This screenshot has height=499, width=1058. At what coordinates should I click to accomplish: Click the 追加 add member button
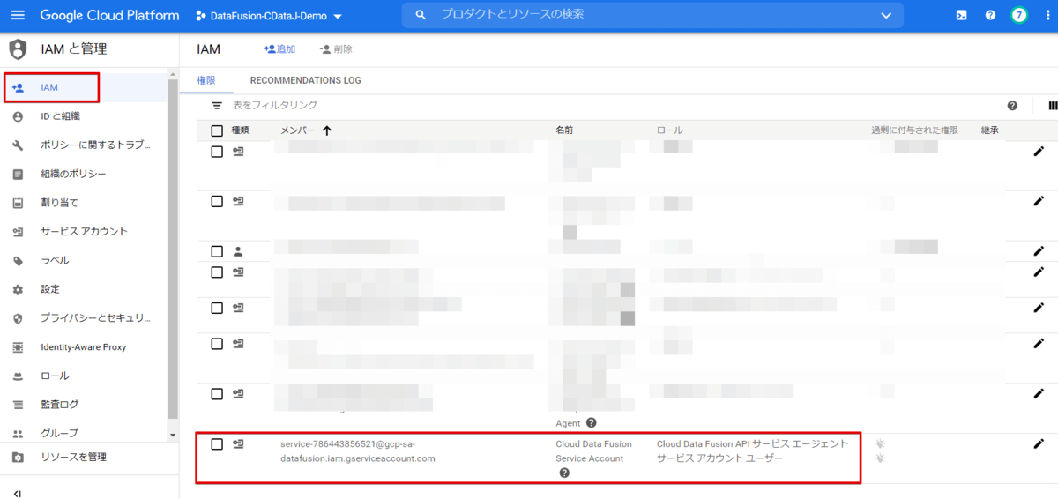coord(279,49)
